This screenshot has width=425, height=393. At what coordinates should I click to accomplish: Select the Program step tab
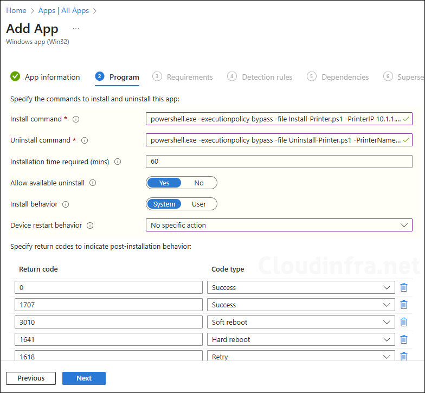point(117,77)
